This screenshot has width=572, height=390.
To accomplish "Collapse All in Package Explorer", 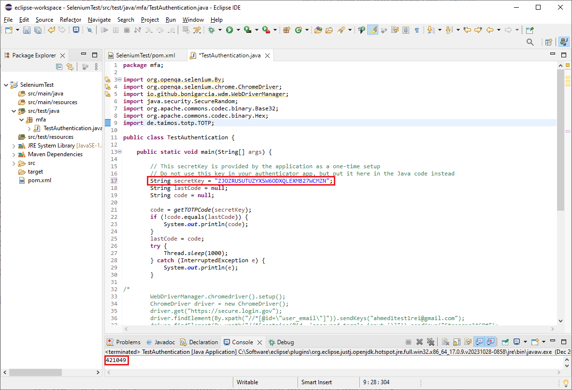I will pyautogui.click(x=59, y=67).
